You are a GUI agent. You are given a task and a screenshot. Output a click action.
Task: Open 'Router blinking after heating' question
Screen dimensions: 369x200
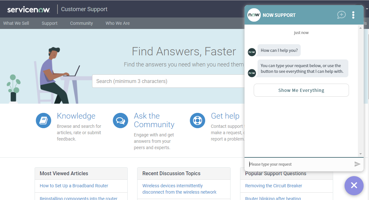[x=273, y=198]
